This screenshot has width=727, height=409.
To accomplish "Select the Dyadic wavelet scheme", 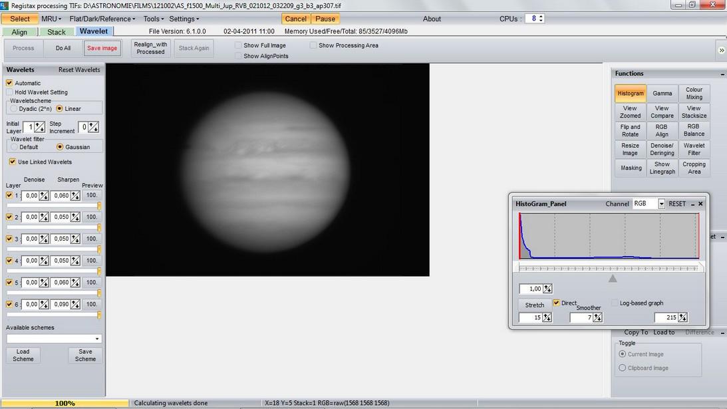I will point(14,108).
